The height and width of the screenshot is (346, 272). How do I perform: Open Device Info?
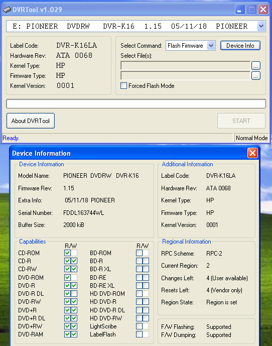click(240, 46)
